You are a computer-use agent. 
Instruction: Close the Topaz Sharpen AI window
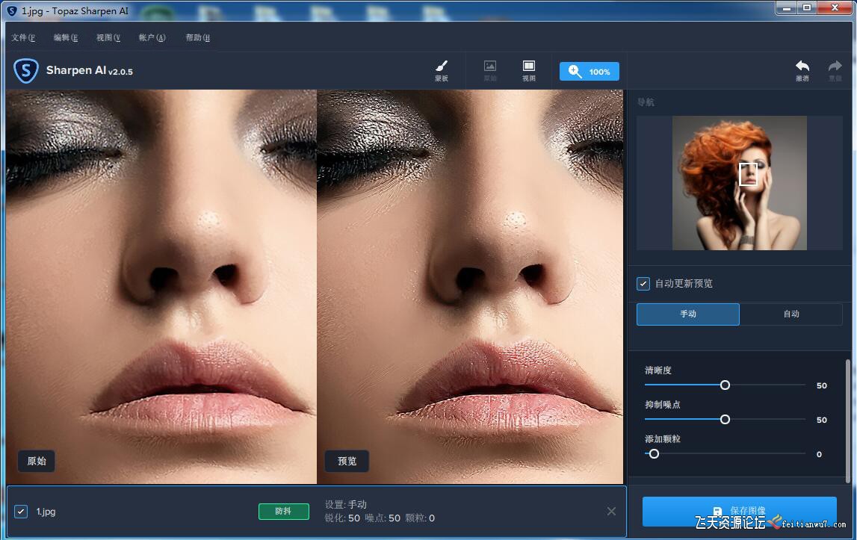835,7
